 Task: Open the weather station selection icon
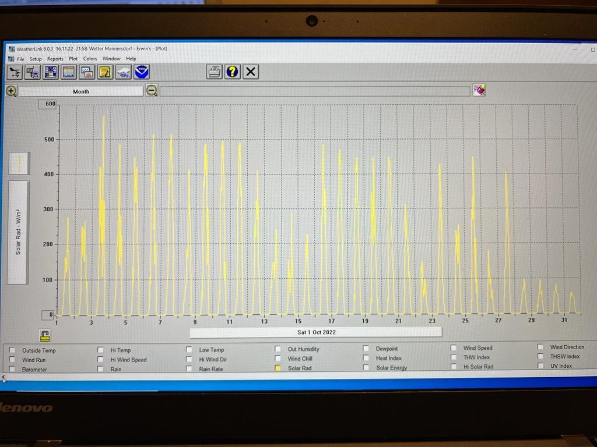pyautogui.click(x=15, y=72)
